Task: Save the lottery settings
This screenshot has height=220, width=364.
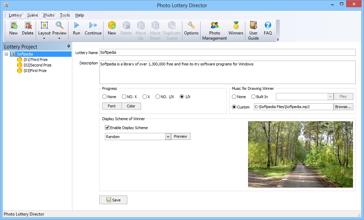Action: [x=113, y=200]
